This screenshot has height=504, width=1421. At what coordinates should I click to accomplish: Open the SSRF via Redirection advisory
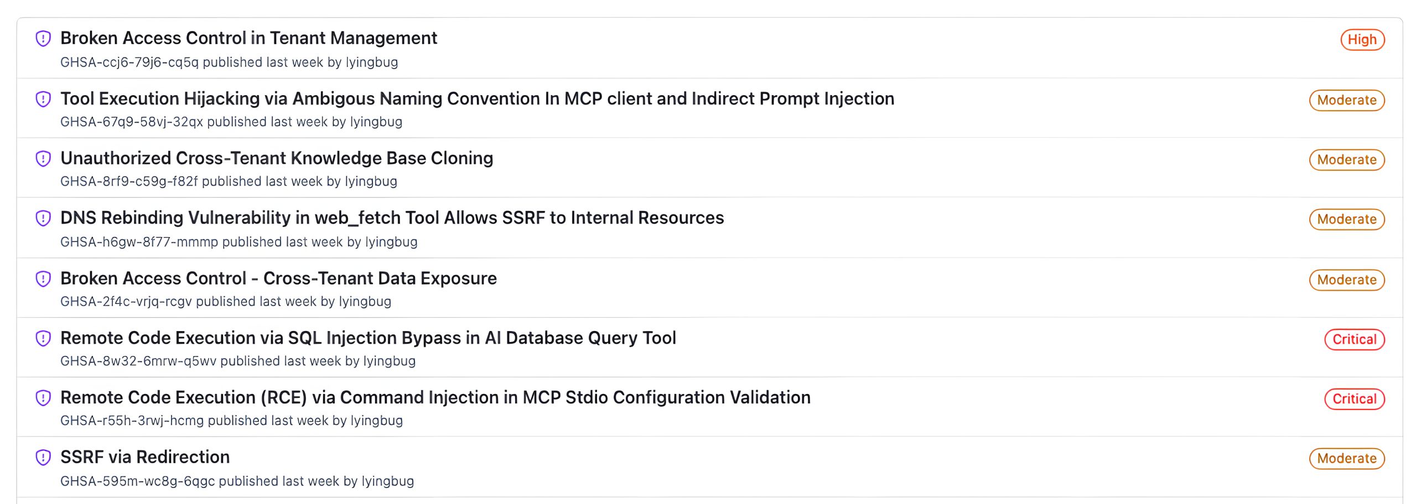pyautogui.click(x=145, y=457)
